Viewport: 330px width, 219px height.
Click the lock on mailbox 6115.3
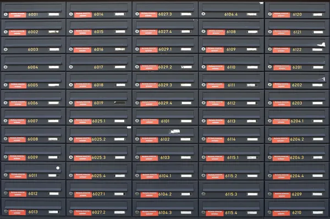pos(204,194)
